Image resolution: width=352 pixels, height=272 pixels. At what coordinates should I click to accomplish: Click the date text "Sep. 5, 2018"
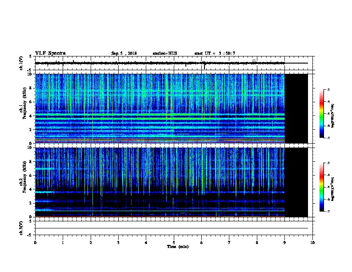124,53
